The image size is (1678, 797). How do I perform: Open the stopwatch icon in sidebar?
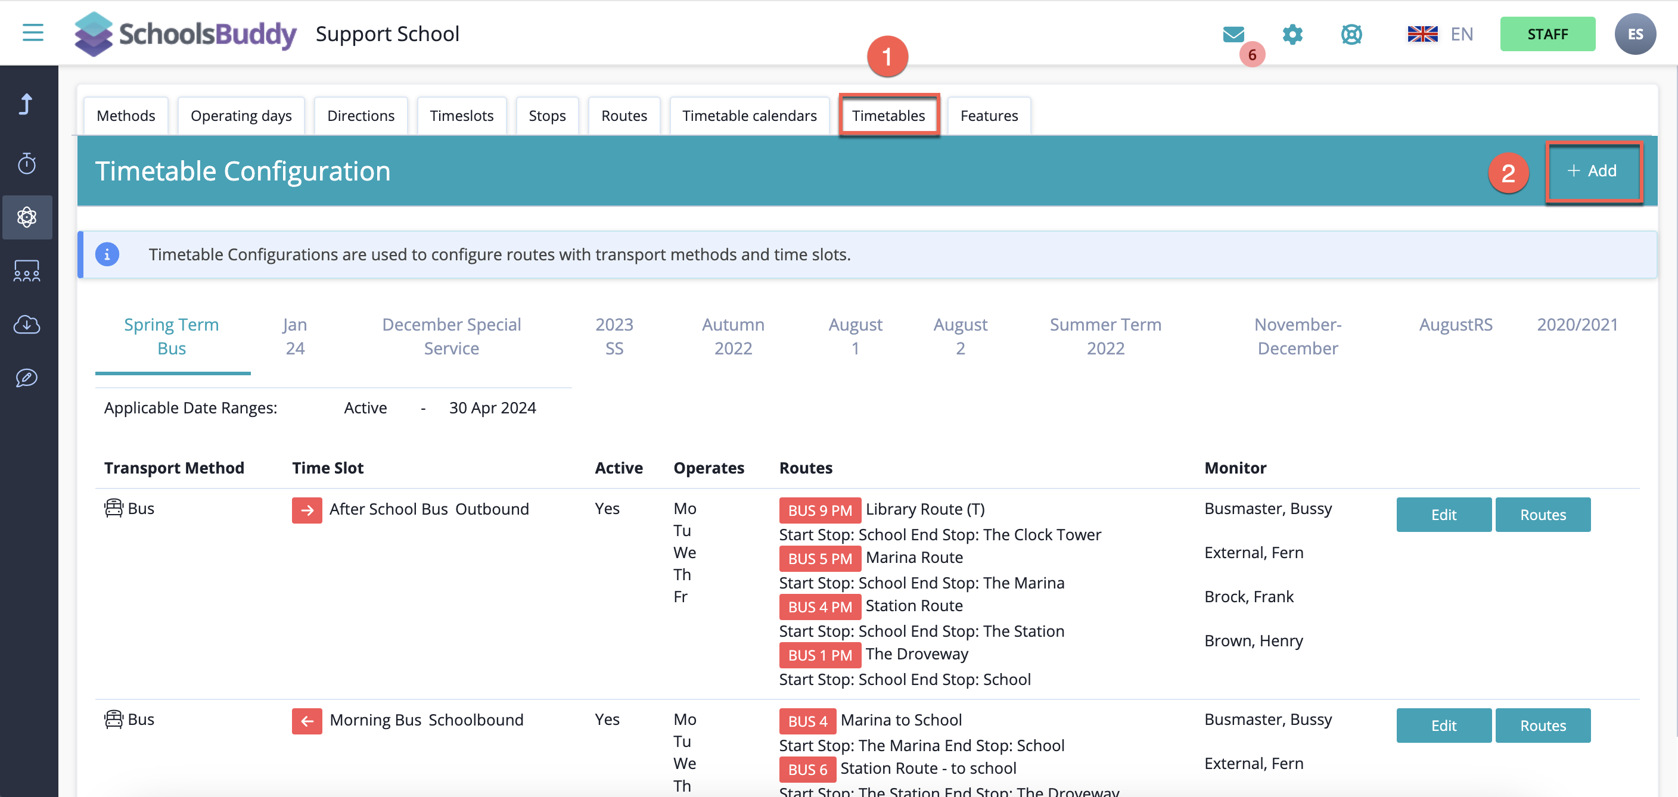(x=27, y=163)
